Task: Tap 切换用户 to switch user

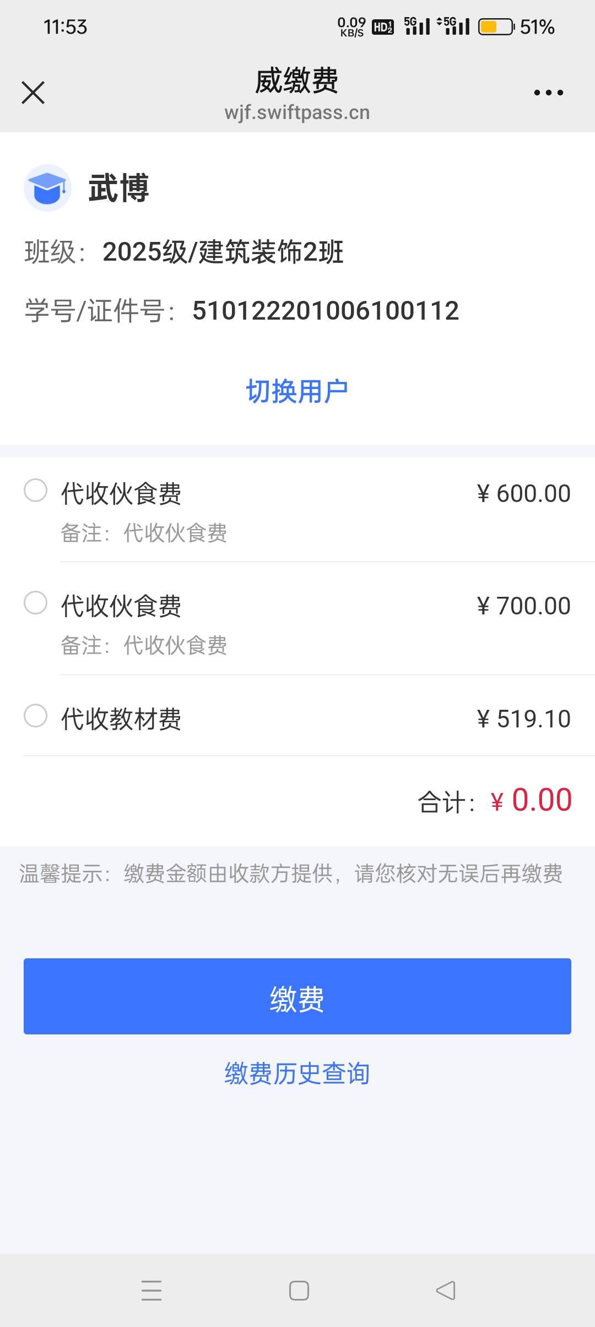Action: [297, 391]
